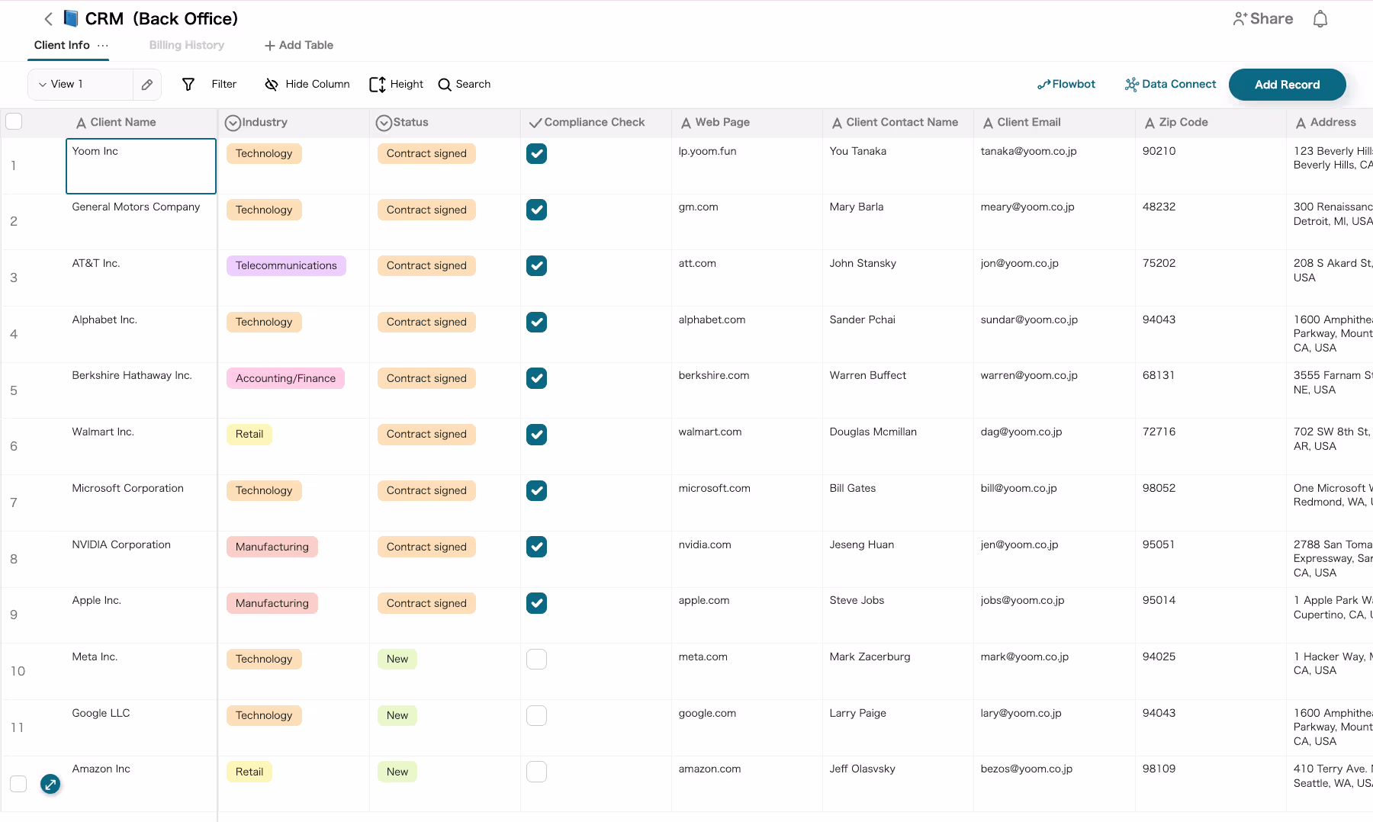Click the notification bell
This screenshot has height=822, width=1373.
pos(1320,18)
